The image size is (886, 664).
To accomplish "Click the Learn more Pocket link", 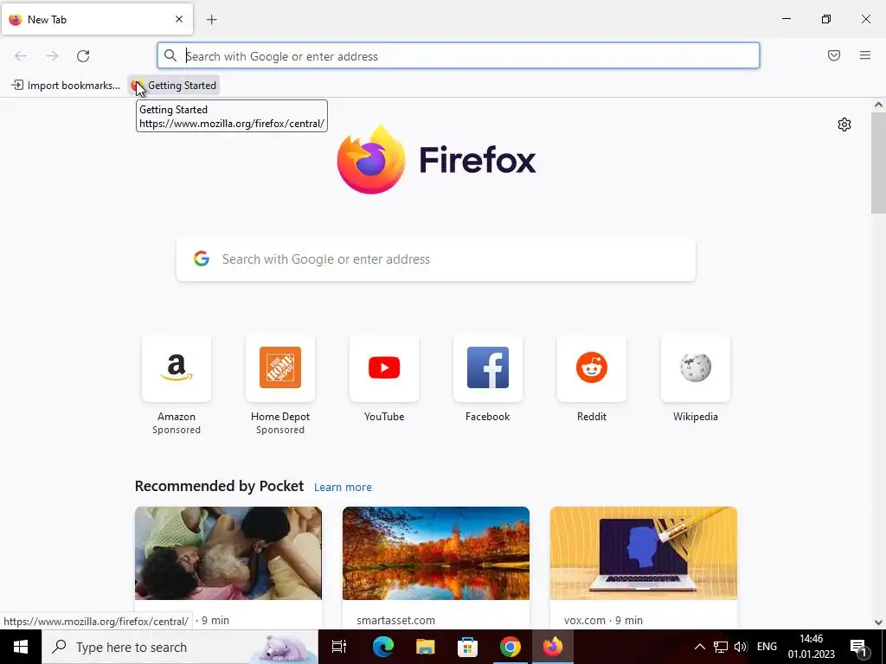I will click(x=343, y=488).
